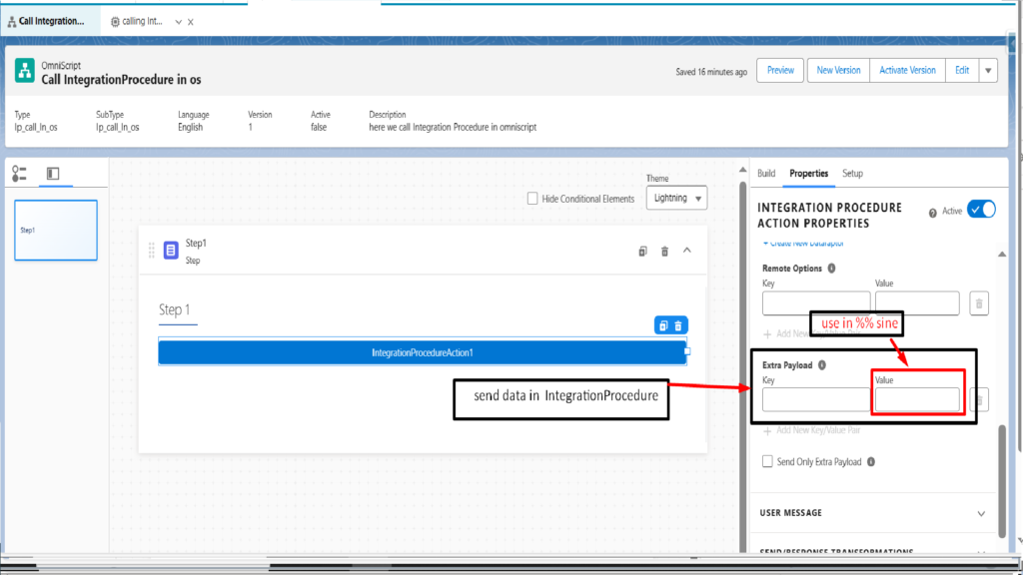Open the Properties tab
1023x575 pixels.
point(809,174)
